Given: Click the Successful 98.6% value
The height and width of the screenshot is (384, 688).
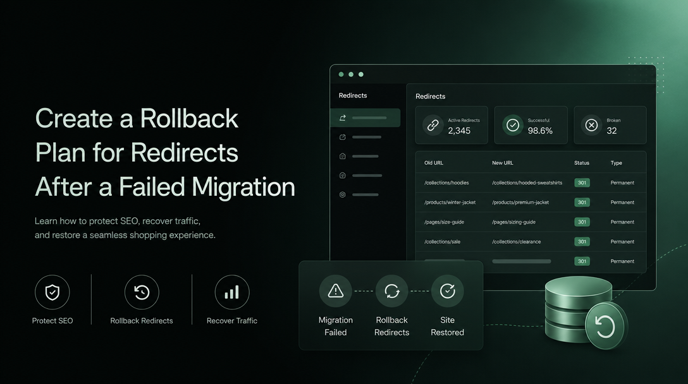Looking at the screenshot, I should click(540, 131).
